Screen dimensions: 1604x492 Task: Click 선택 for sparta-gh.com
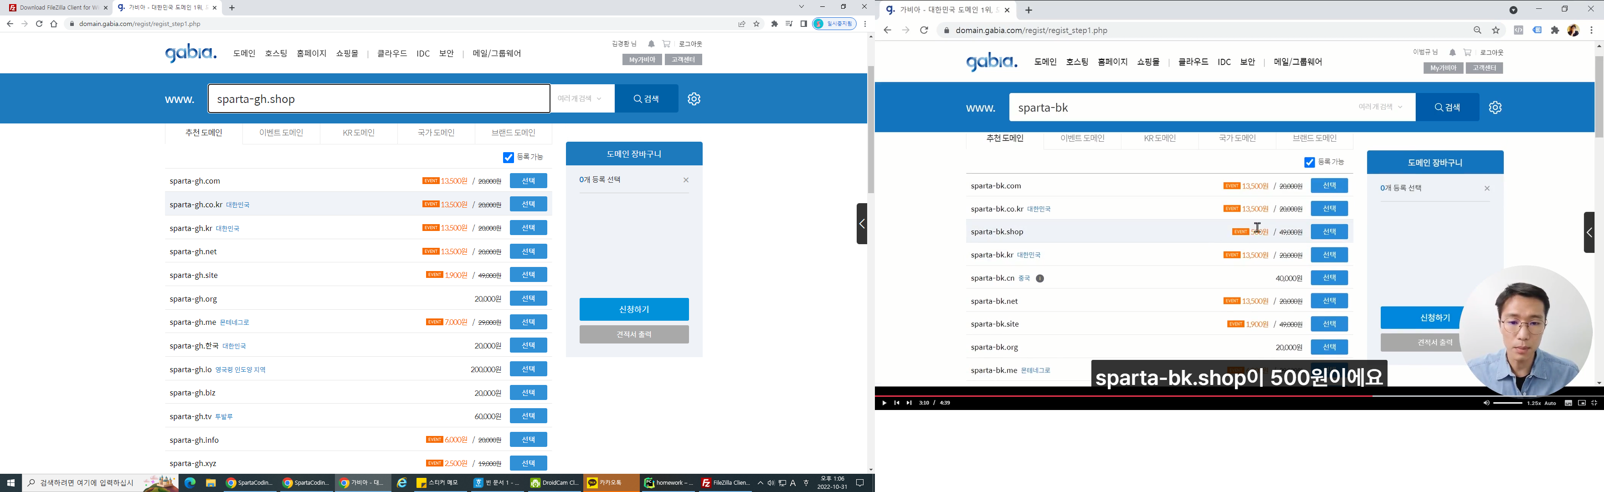[528, 180]
